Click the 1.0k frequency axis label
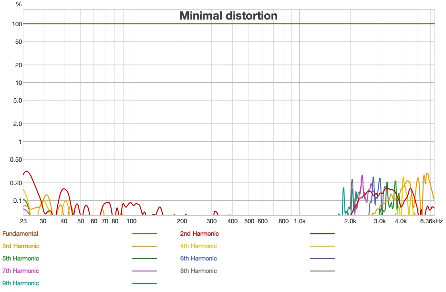 click(301, 221)
